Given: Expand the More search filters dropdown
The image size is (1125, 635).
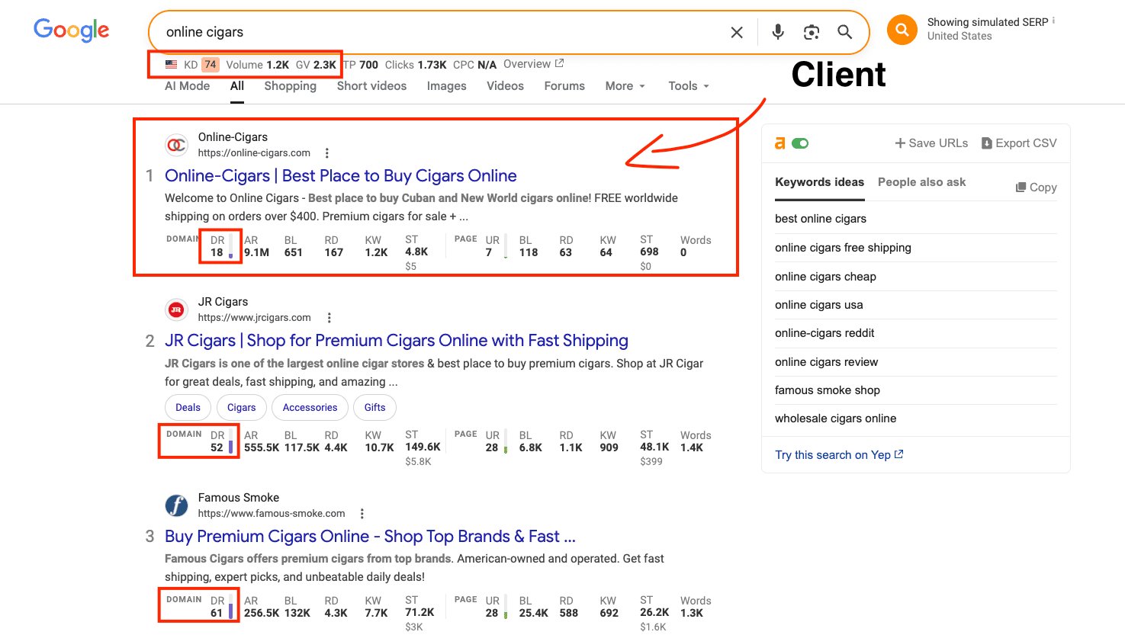Looking at the screenshot, I should [625, 86].
